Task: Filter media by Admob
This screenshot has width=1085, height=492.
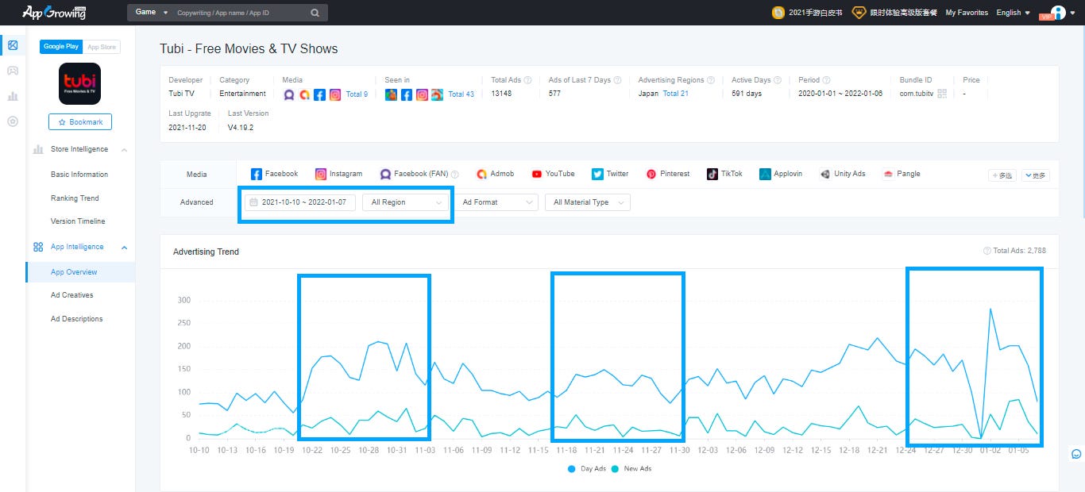Action: pyautogui.click(x=495, y=174)
